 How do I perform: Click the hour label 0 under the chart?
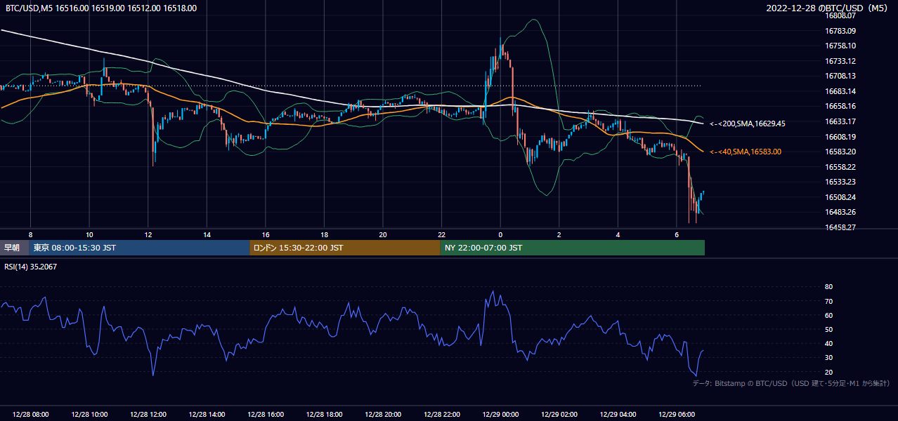click(x=500, y=234)
